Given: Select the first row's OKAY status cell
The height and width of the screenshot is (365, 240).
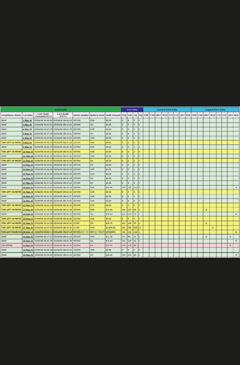Looking at the screenshot, I should tap(12, 121).
